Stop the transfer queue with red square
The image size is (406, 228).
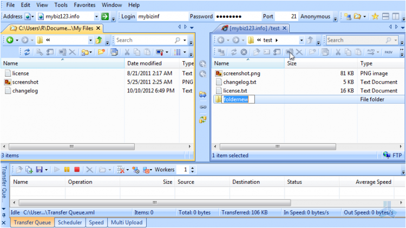pyautogui.click(x=77, y=170)
